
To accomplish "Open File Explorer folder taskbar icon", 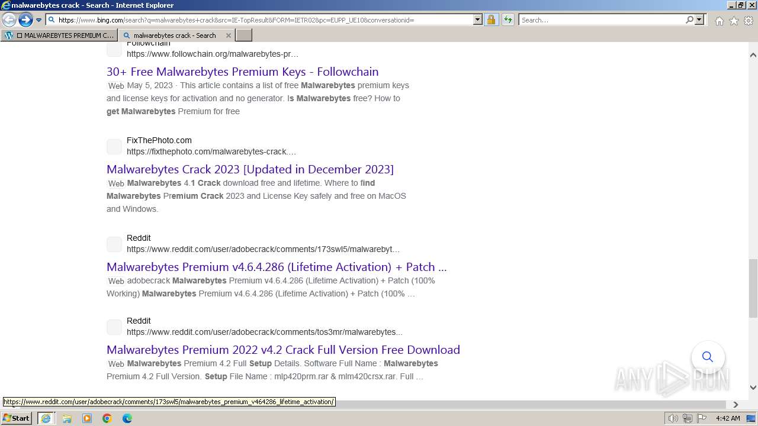I will (x=66, y=418).
